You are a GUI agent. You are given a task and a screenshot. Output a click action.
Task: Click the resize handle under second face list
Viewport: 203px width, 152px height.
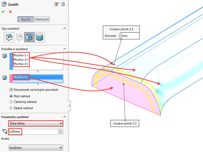click(x=38, y=84)
